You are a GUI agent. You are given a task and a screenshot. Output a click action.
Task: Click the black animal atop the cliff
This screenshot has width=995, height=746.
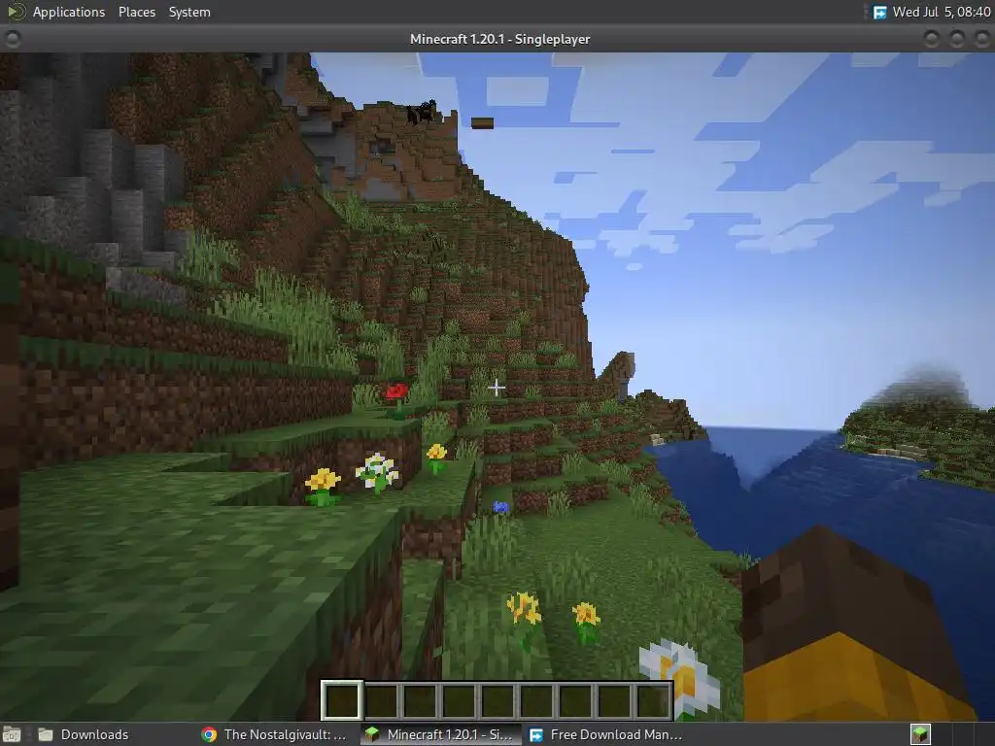(422, 112)
